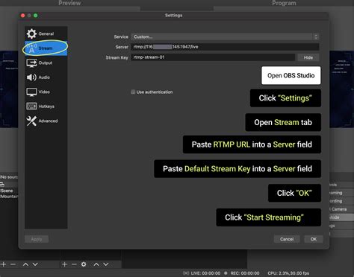
Task: Move the source down with the arrow icon
Action: tap(106, 264)
